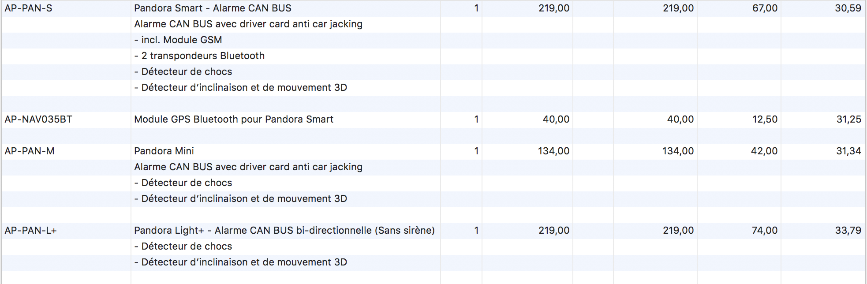This screenshot has height=284, width=867.
Task: Click the 'Pandora Light+' description cell
Action: pos(284,231)
